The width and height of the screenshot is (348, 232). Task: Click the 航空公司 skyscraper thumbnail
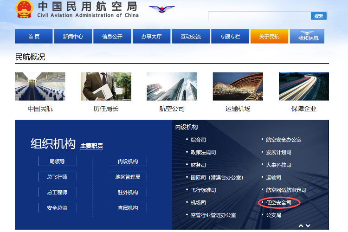pos(172,86)
